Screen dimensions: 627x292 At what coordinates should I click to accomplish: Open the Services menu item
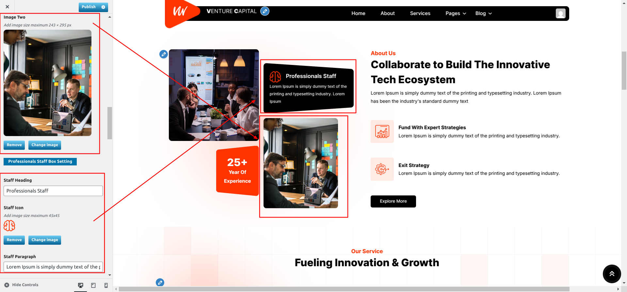[420, 13]
